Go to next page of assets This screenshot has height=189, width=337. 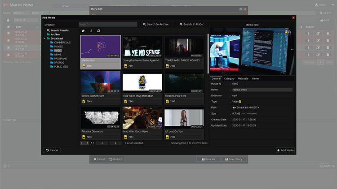point(115,143)
